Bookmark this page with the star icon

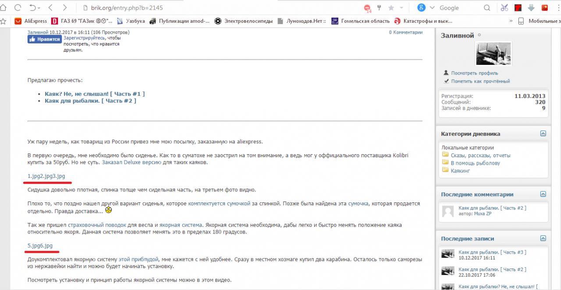coord(391,8)
